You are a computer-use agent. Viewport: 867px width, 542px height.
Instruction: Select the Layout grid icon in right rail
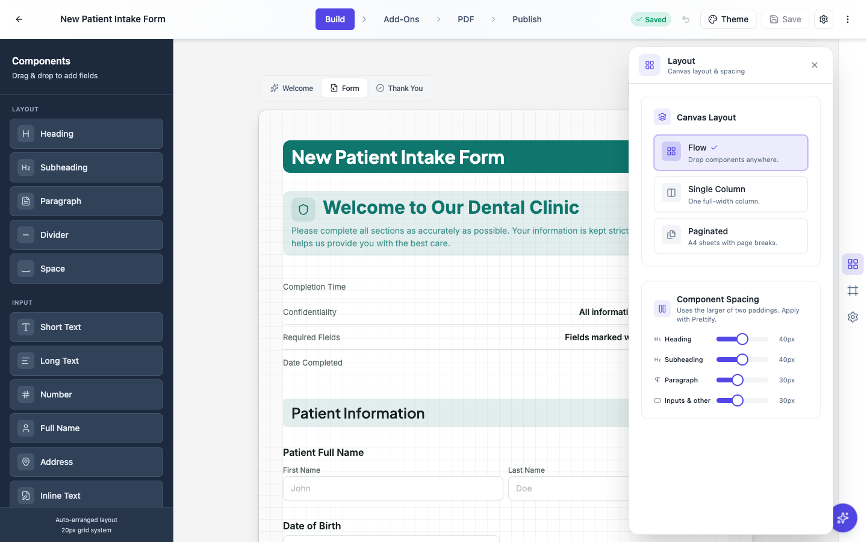click(x=853, y=264)
